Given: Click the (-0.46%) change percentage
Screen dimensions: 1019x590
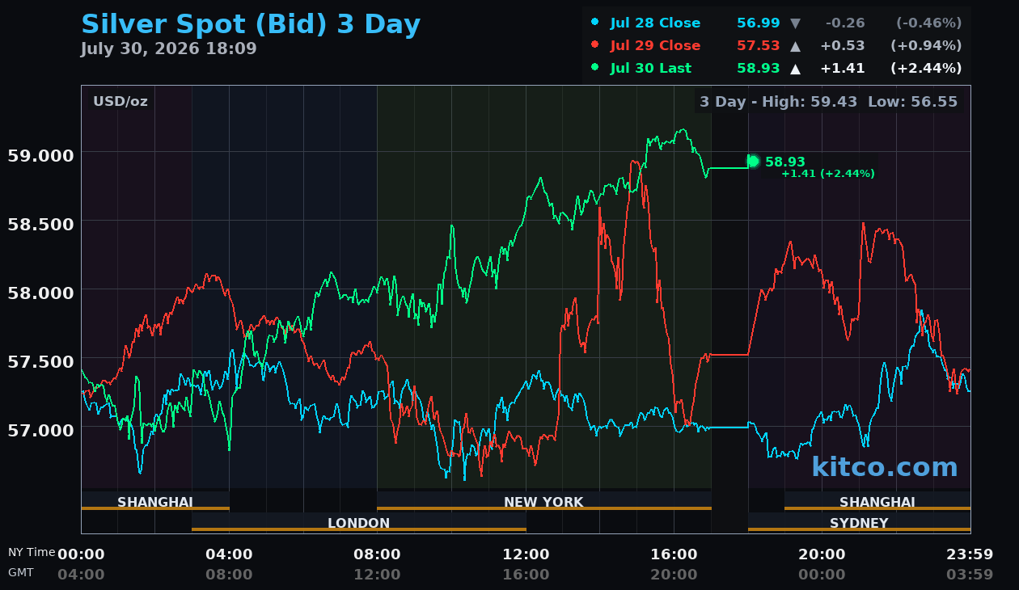Looking at the screenshot, I should pyautogui.click(x=928, y=23).
